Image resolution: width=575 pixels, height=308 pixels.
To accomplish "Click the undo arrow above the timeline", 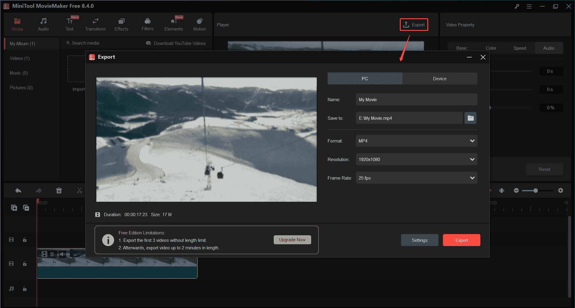I will click(x=18, y=190).
